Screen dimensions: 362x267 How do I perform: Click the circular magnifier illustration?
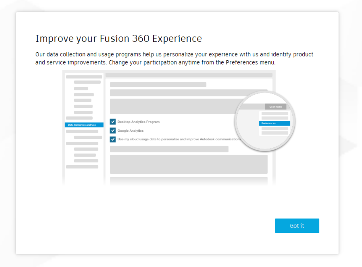(265, 121)
